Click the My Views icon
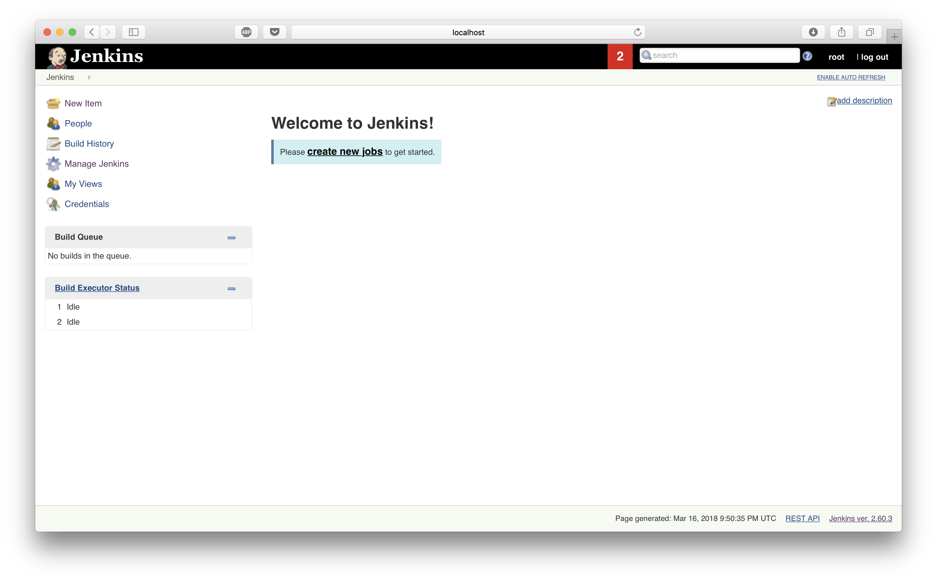The height and width of the screenshot is (582, 937). coord(53,184)
